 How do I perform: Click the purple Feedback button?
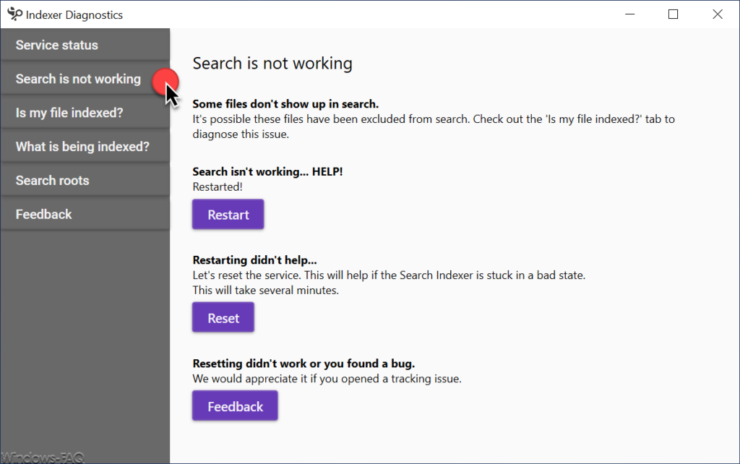pyautogui.click(x=235, y=406)
